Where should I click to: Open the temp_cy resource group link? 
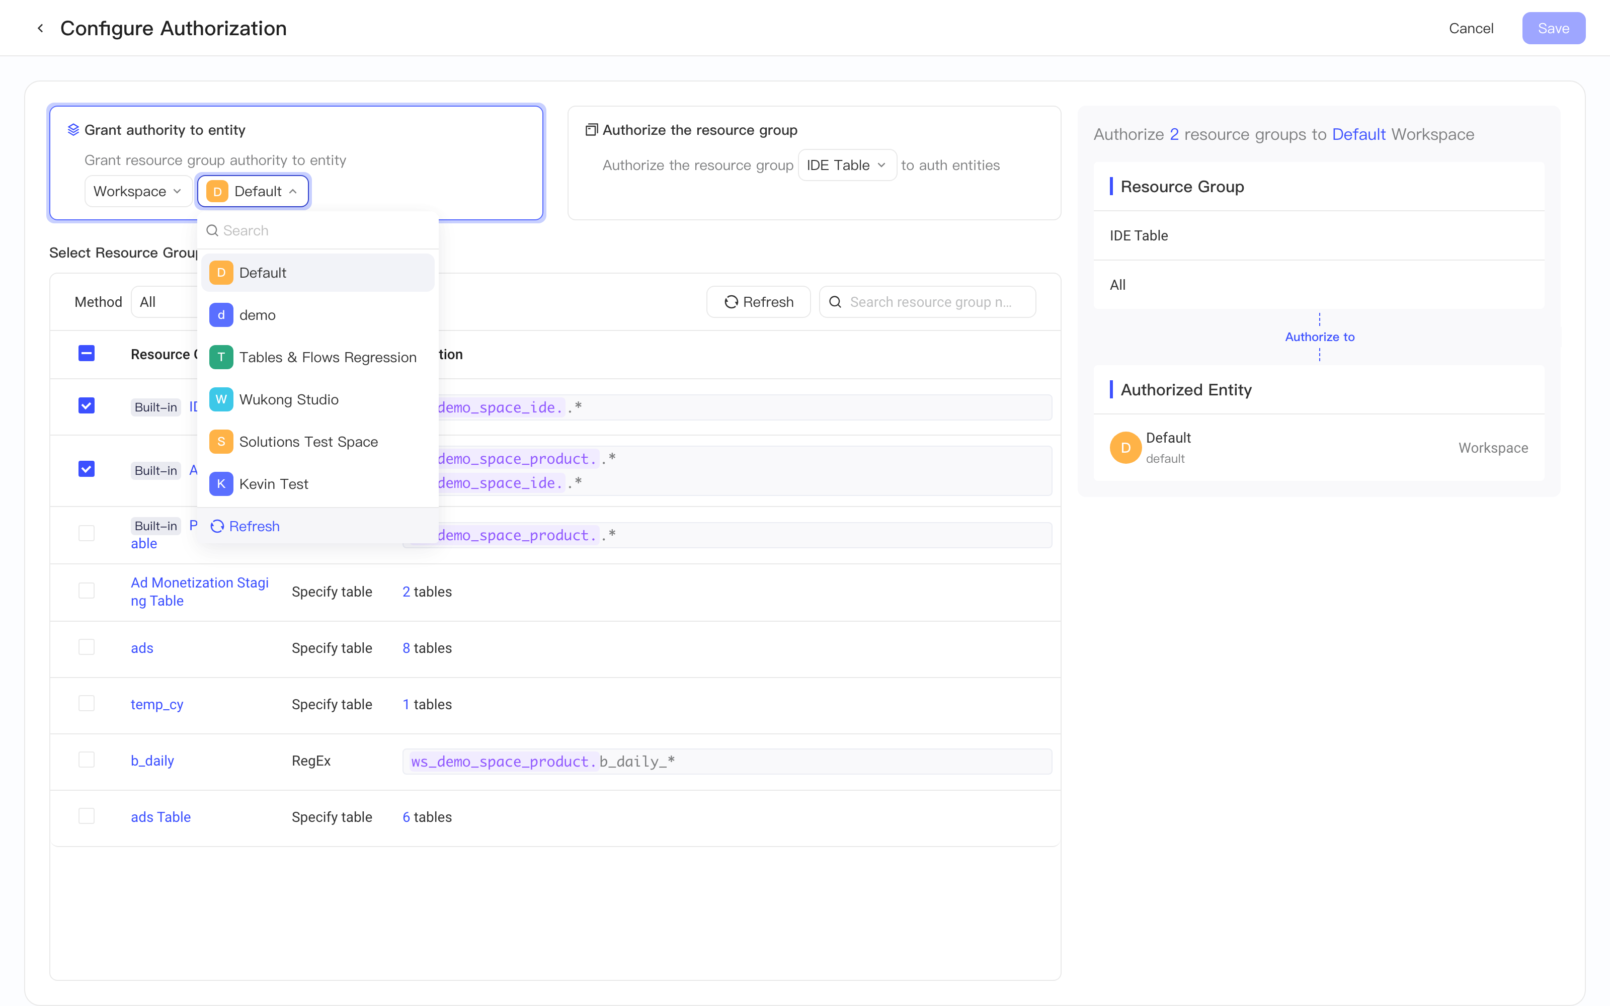pyautogui.click(x=157, y=704)
